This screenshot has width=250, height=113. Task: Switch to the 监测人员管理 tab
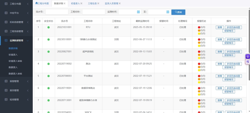(x=112, y=3)
